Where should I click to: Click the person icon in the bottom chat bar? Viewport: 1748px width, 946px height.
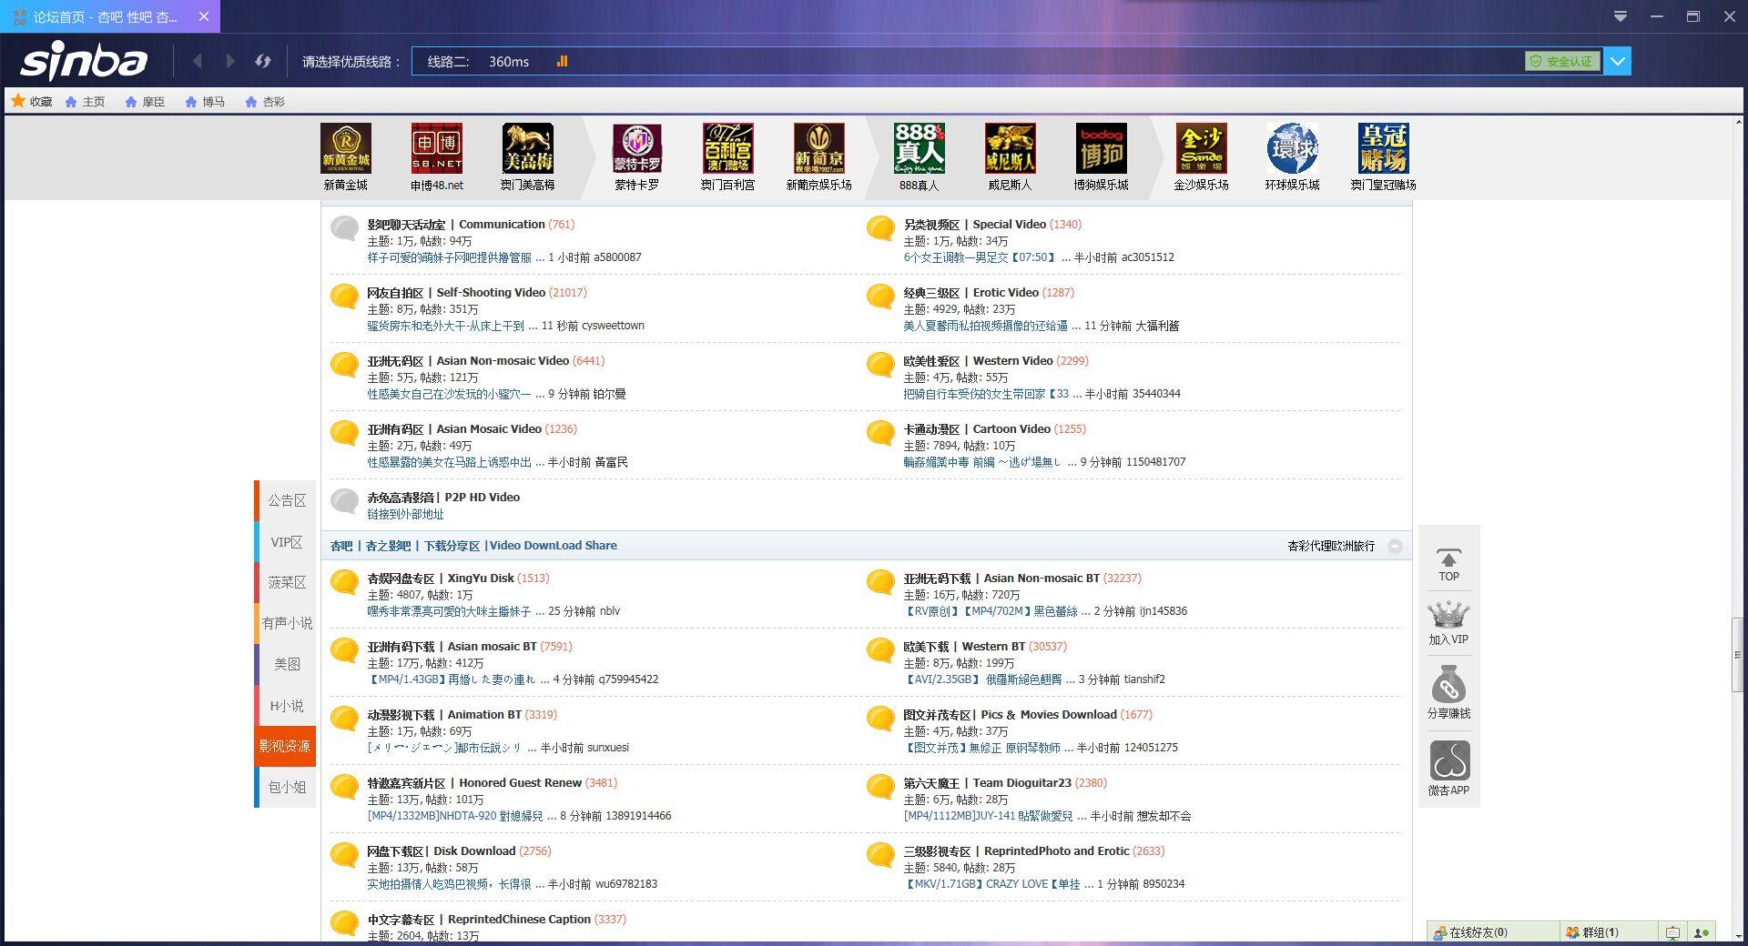point(1700,932)
